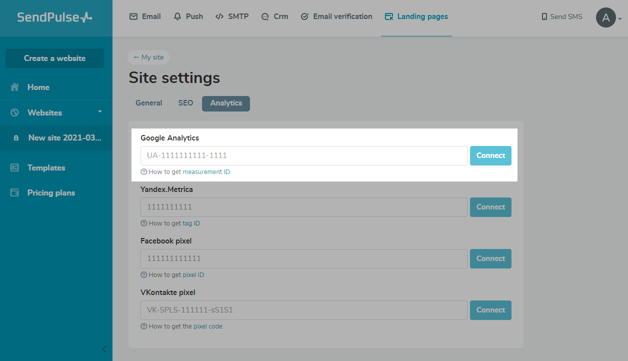Open the Home sidebar item

click(x=38, y=87)
